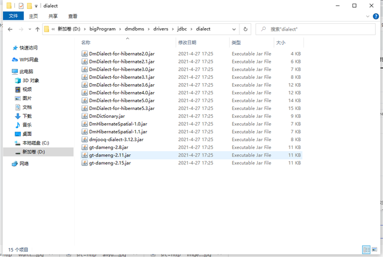
Task: Switch to the 查看 ribbon tab
Action: (x=72, y=16)
